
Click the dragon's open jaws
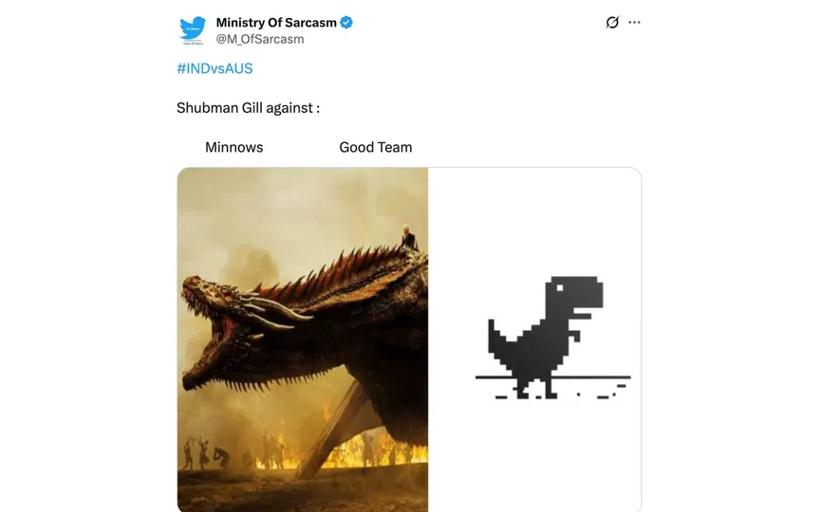(209, 335)
